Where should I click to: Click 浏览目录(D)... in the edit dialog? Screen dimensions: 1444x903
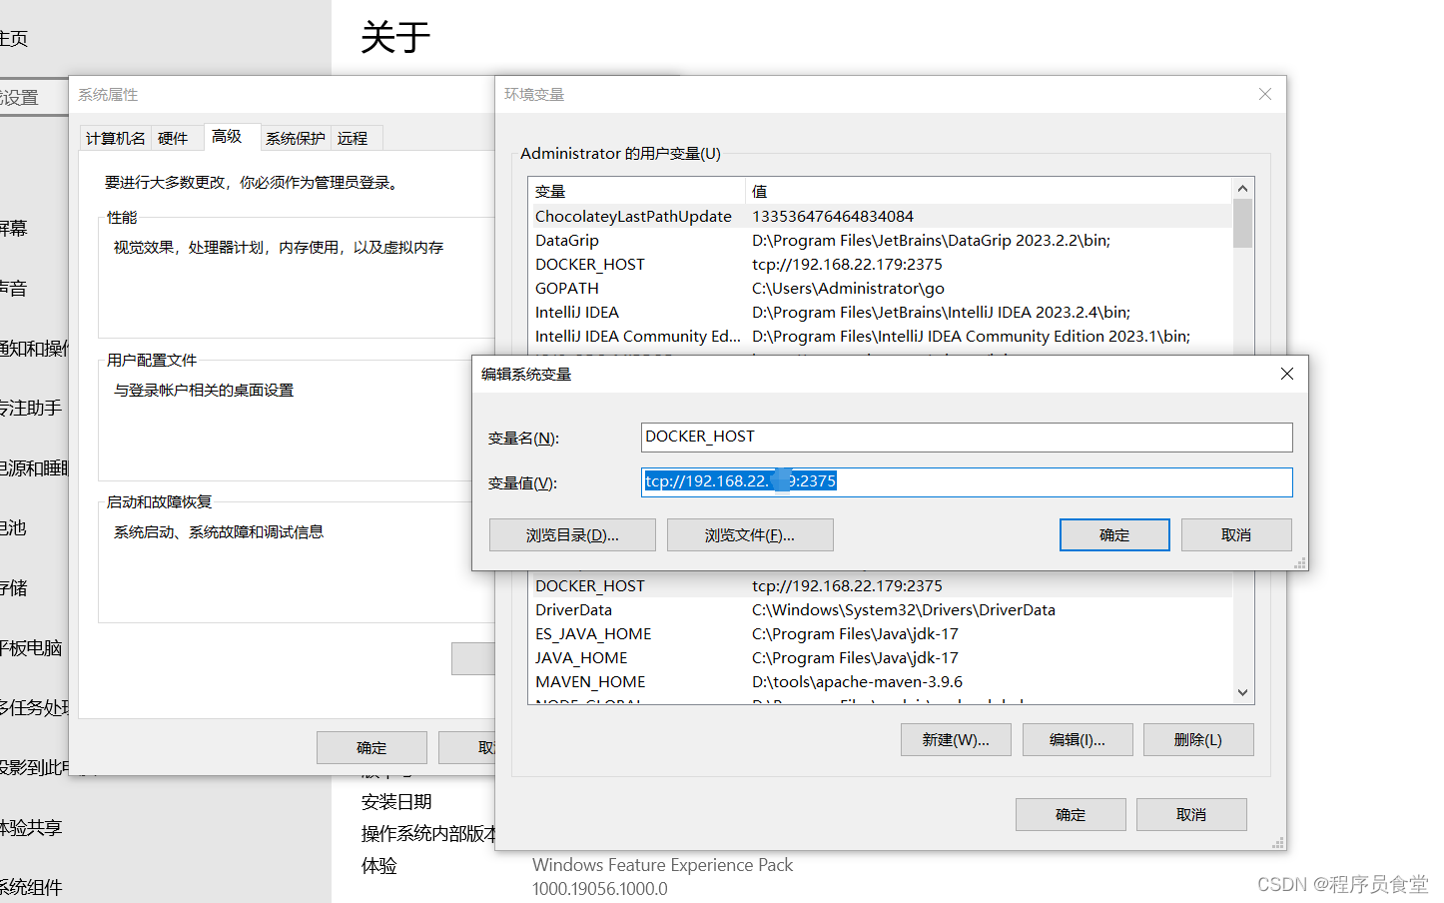[x=571, y=534]
